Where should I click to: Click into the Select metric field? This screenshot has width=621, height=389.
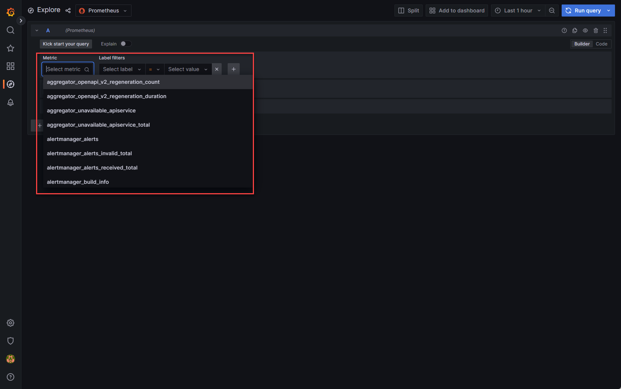65,69
